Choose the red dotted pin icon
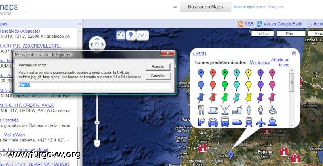The height and width of the screenshot is (166, 323). [213, 74]
